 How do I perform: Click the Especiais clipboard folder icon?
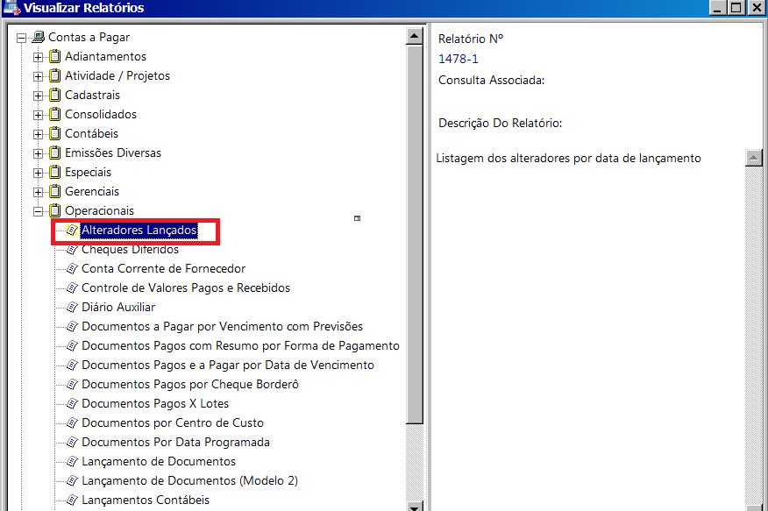pyautogui.click(x=55, y=172)
